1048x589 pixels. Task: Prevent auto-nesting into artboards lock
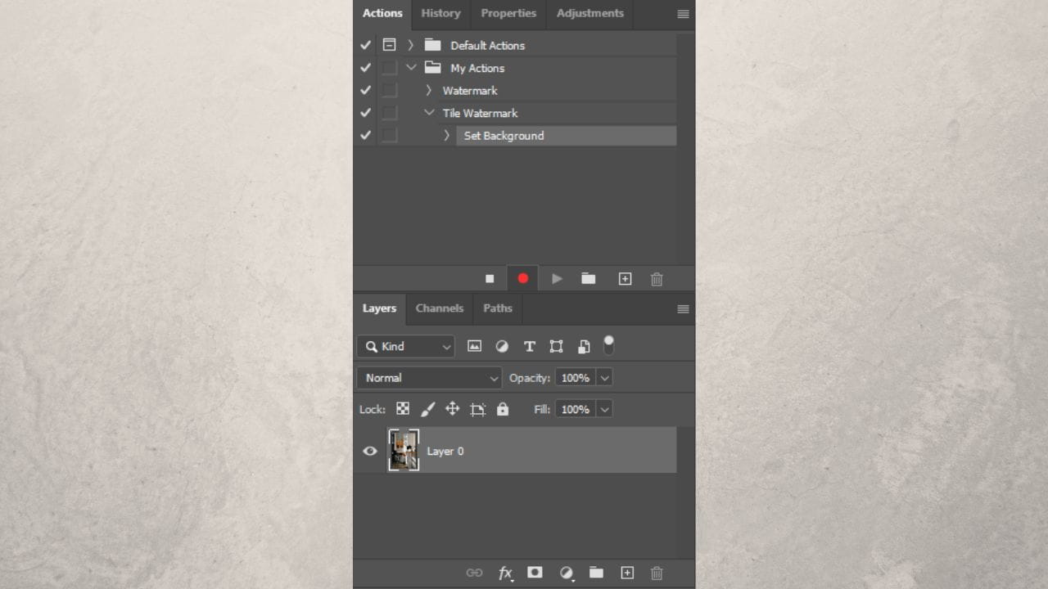tap(478, 409)
